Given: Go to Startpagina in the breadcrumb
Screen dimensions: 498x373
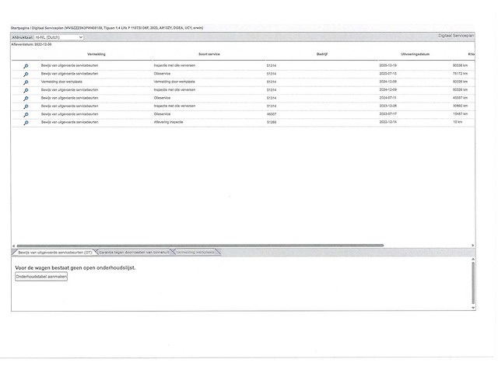Looking at the screenshot, I should click(20, 28).
